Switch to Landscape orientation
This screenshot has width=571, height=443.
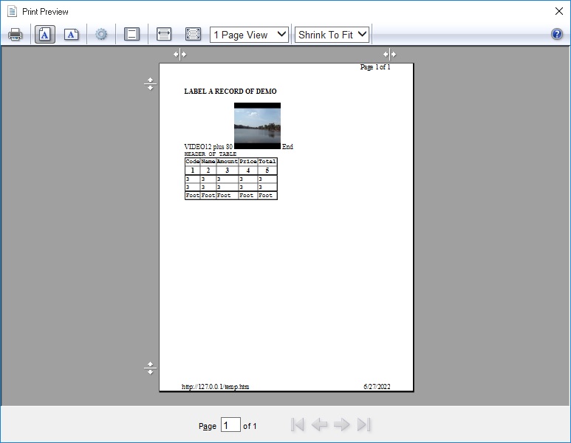pyautogui.click(x=71, y=35)
